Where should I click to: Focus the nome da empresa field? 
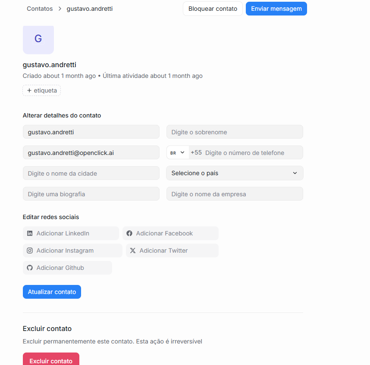click(x=235, y=194)
